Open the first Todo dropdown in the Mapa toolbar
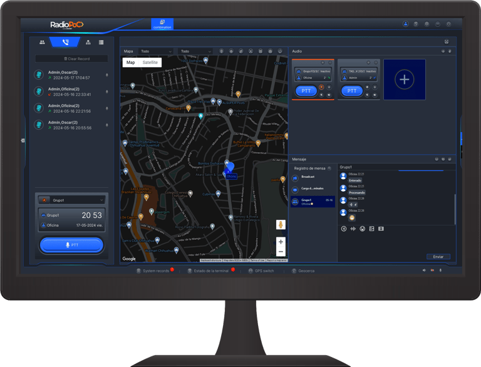Screen dimensions: 481x367 (156, 51)
